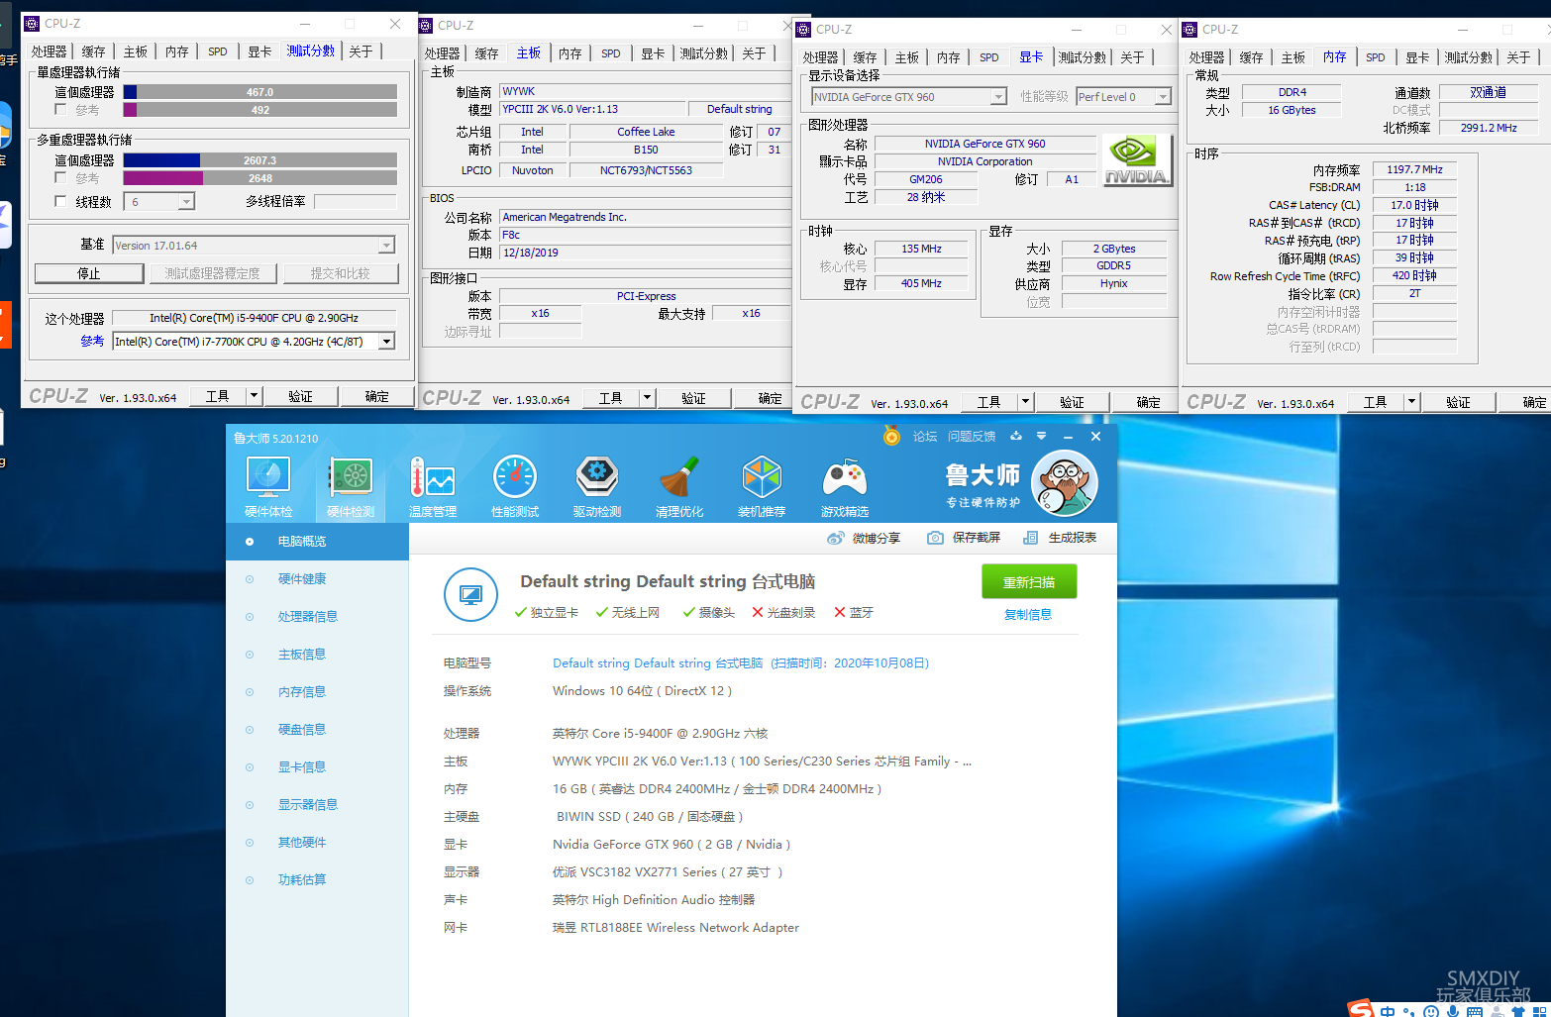The image size is (1551, 1017).
Task: Toggle the 中 Chinese input mode indicator
Action: pyautogui.click(x=1388, y=1011)
